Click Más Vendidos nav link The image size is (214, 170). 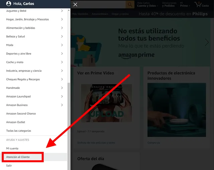[x=80, y=14]
